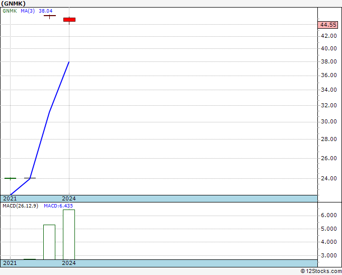Click the 4.000 MACD axis label
Viewport: 342px width, 275px height.
[x=329, y=242]
